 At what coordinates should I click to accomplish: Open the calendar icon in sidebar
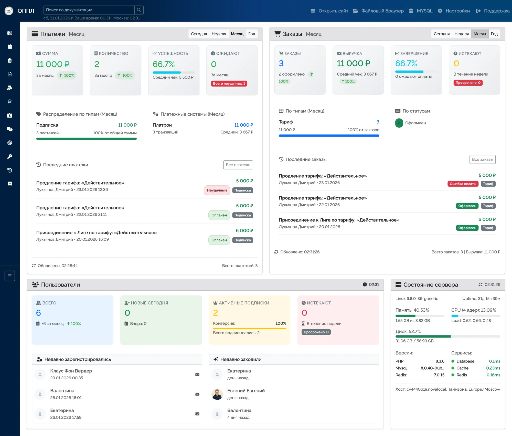pos(10,47)
